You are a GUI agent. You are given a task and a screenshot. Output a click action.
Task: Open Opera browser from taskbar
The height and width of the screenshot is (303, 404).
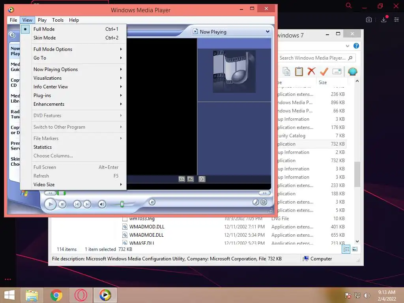(80, 295)
